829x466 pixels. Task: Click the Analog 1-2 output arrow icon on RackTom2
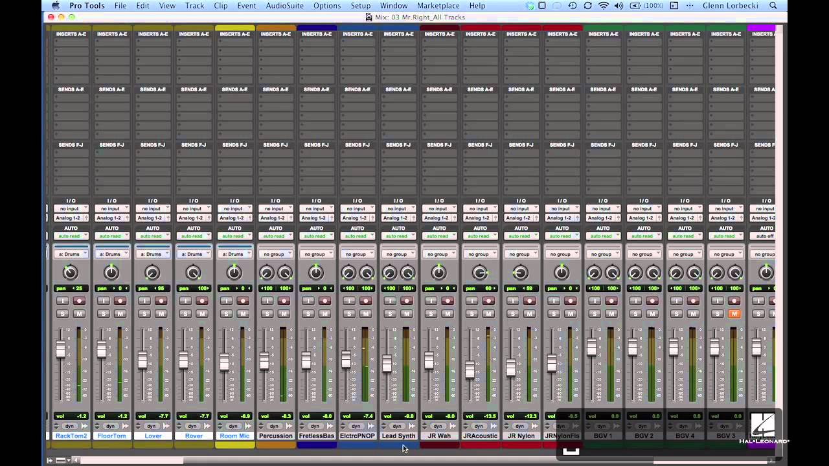pos(86,218)
